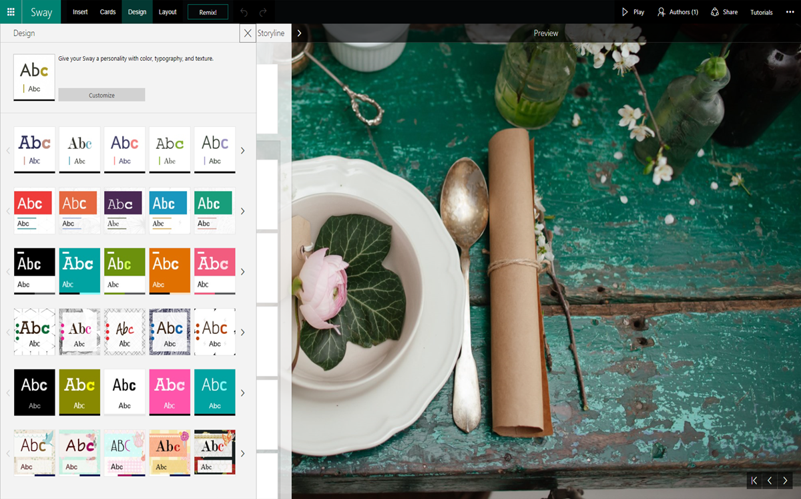The width and height of the screenshot is (801, 499).
Task: Open Tutorials
Action: pos(762,11)
